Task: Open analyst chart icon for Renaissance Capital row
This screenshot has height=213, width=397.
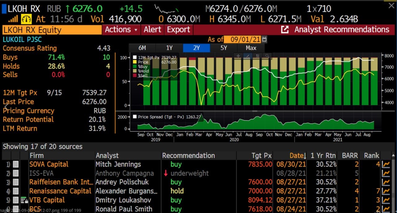Action: (386, 191)
